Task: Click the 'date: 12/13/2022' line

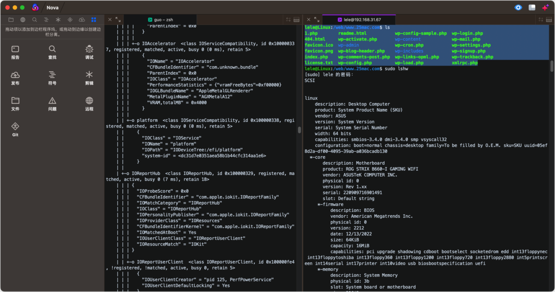Action: 351,234
